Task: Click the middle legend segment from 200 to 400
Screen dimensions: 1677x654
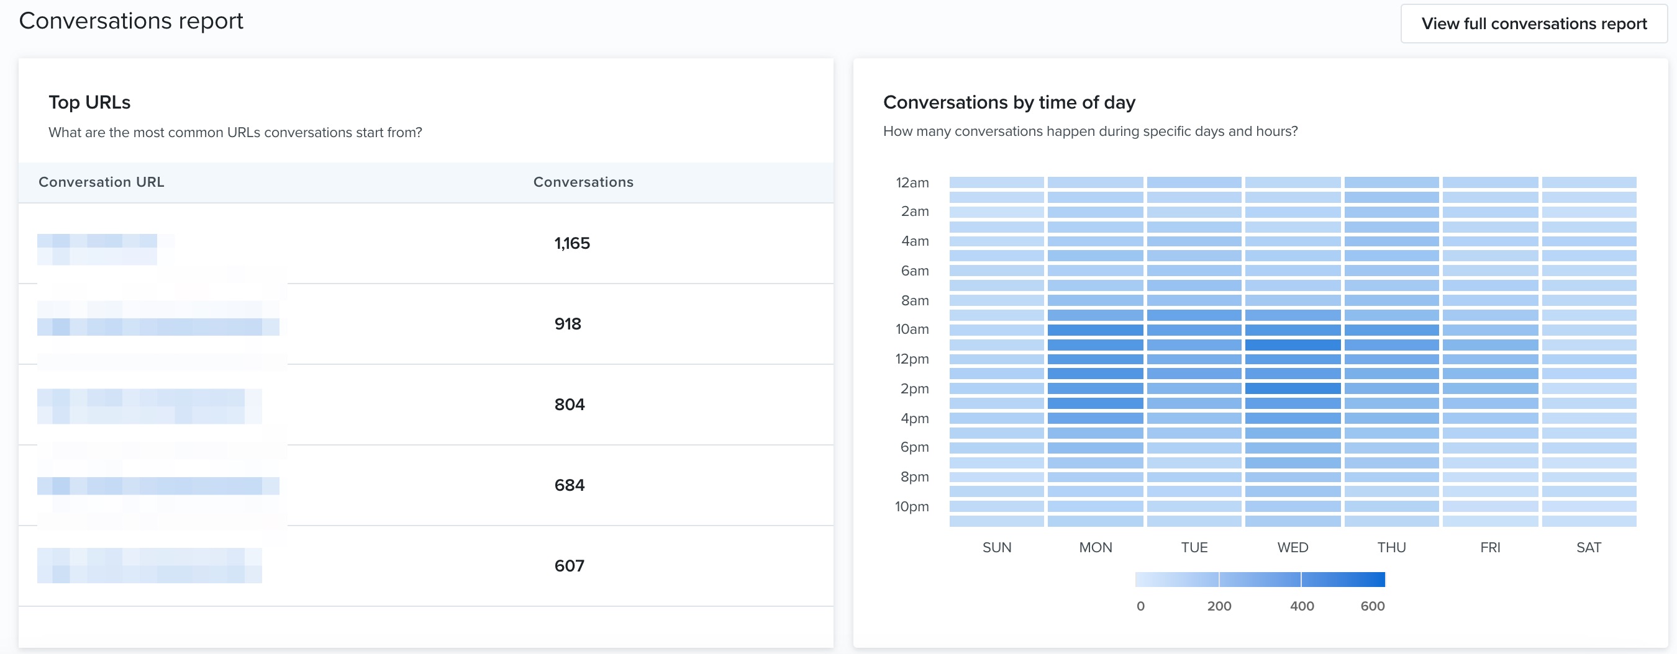Action: (x=1260, y=580)
